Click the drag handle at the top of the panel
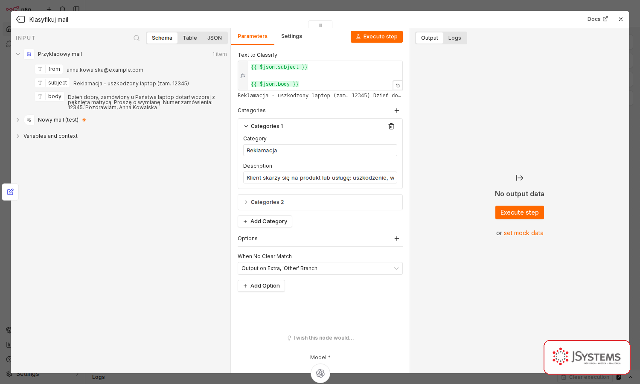 click(x=320, y=26)
